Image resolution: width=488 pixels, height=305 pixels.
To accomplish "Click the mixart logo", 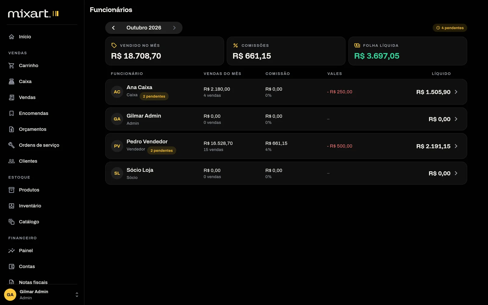I will pos(33,13).
